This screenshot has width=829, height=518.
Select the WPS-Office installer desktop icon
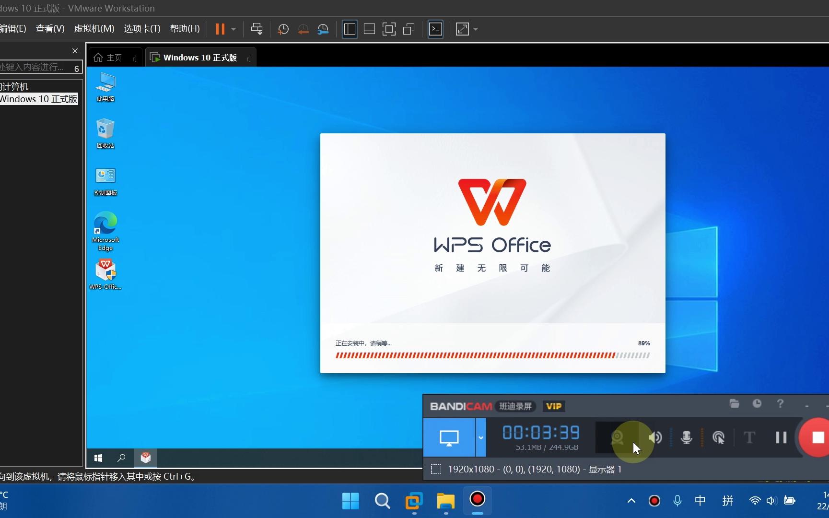105,274
